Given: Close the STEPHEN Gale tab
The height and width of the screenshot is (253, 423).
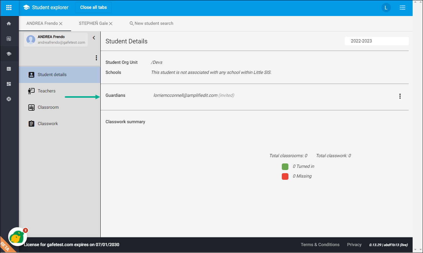Looking at the screenshot, I should (111, 24).
